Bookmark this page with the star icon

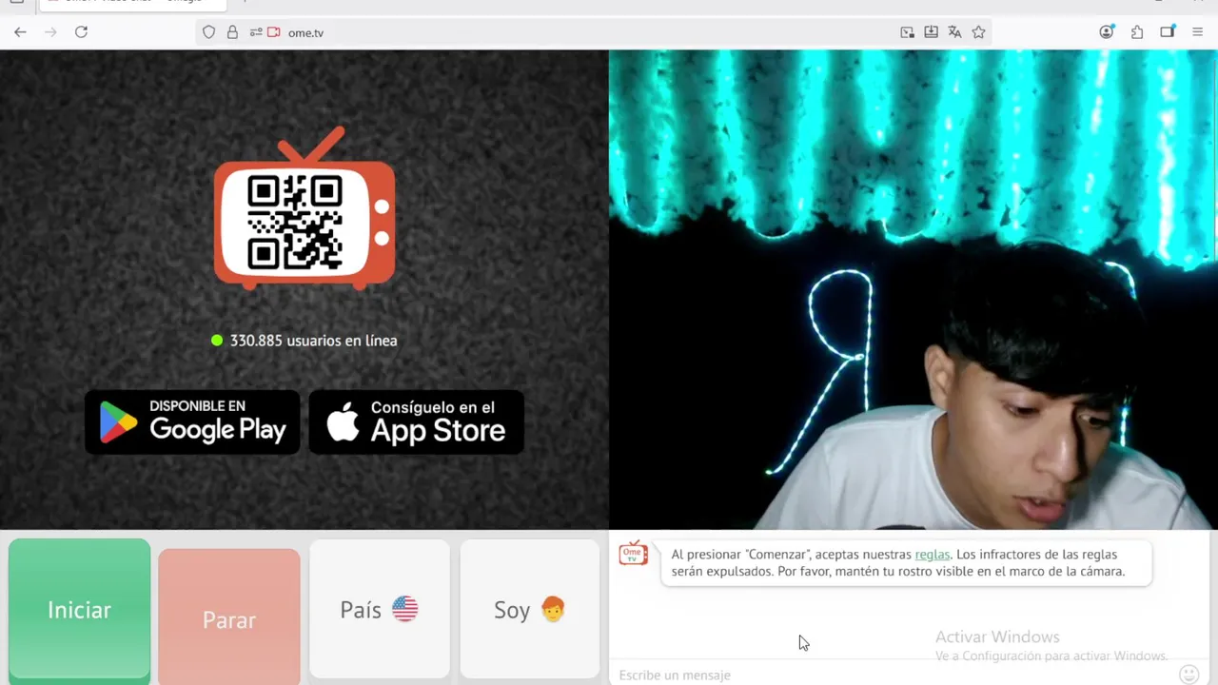click(978, 32)
